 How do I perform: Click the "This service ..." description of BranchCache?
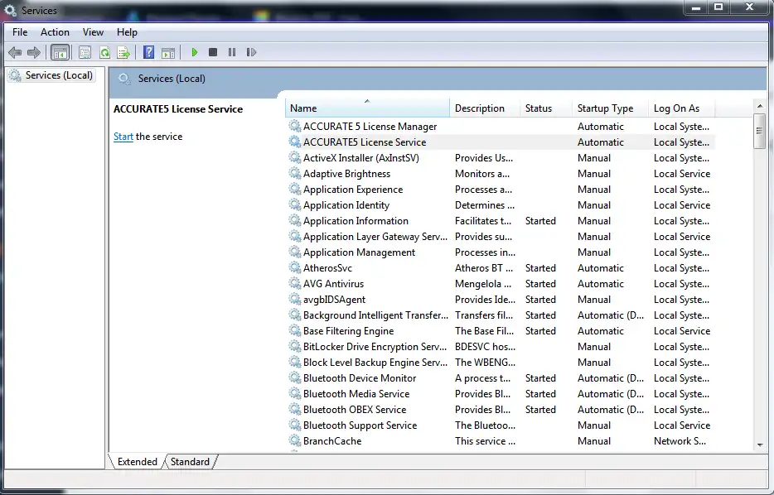[486, 440]
